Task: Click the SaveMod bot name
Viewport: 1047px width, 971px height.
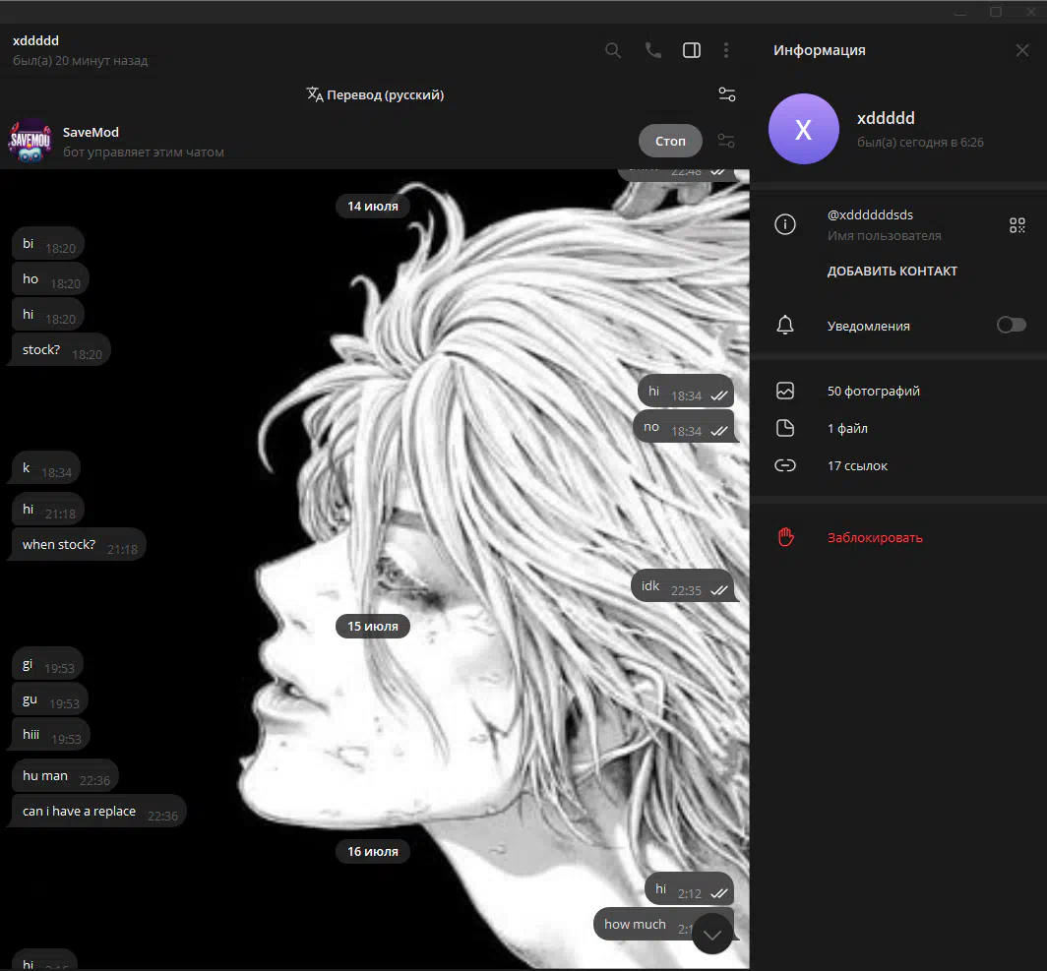Action: 91,132
